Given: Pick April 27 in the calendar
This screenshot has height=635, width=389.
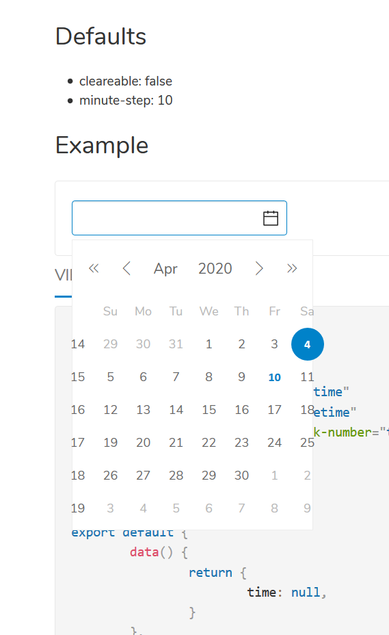Looking at the screenshot, I should pyautogui.click(x=144, y=476).
